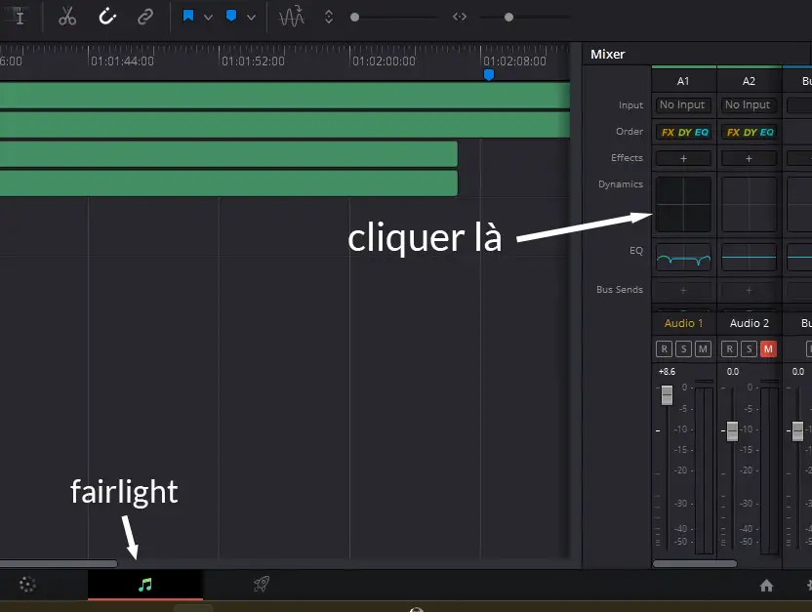Add an effect to track A1
The height and width of the screenshot is (612, 812).
[683, 158]
